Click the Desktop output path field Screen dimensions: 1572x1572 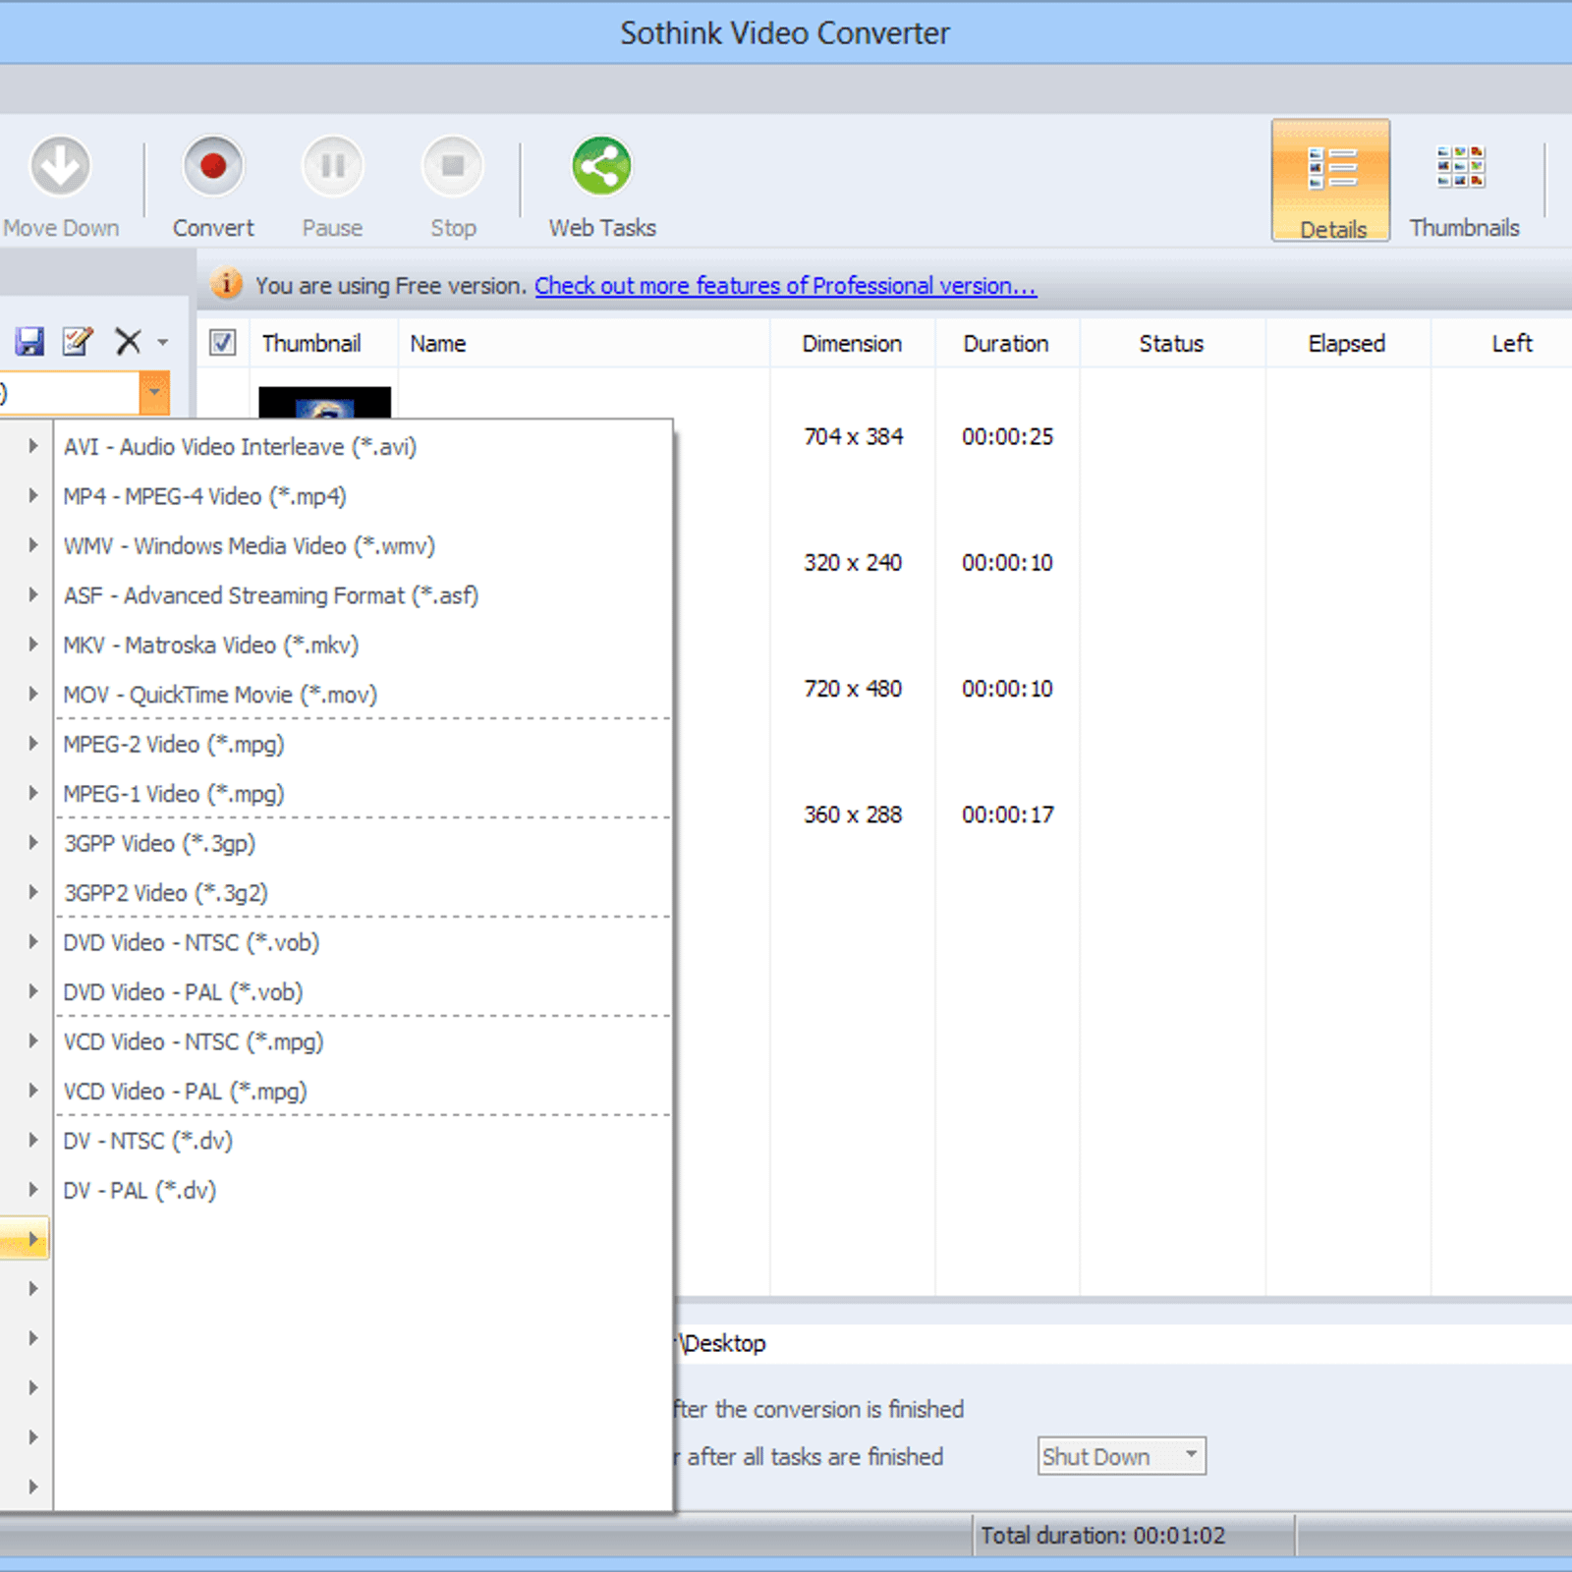tap(1123, 1343)
